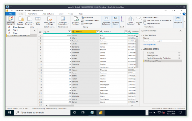The width and height of the screenshot is (192, 121).
Task: Click the vertical scrollbar down arrow
Action: coord(137,101)
